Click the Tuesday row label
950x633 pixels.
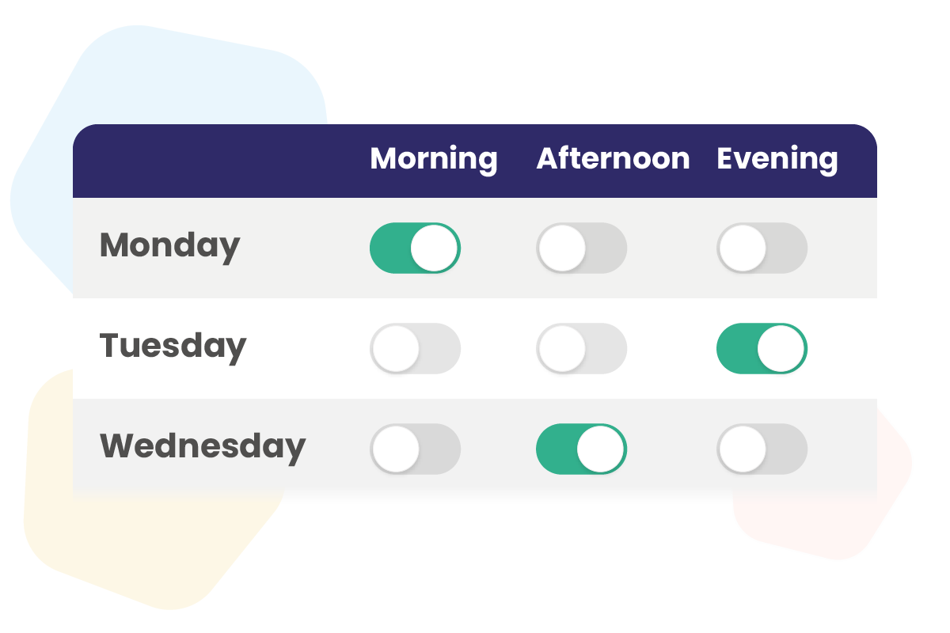tap(173, 346)
